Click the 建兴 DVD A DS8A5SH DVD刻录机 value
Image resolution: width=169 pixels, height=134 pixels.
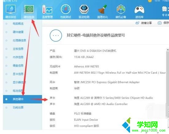click(x=95, y=51)
